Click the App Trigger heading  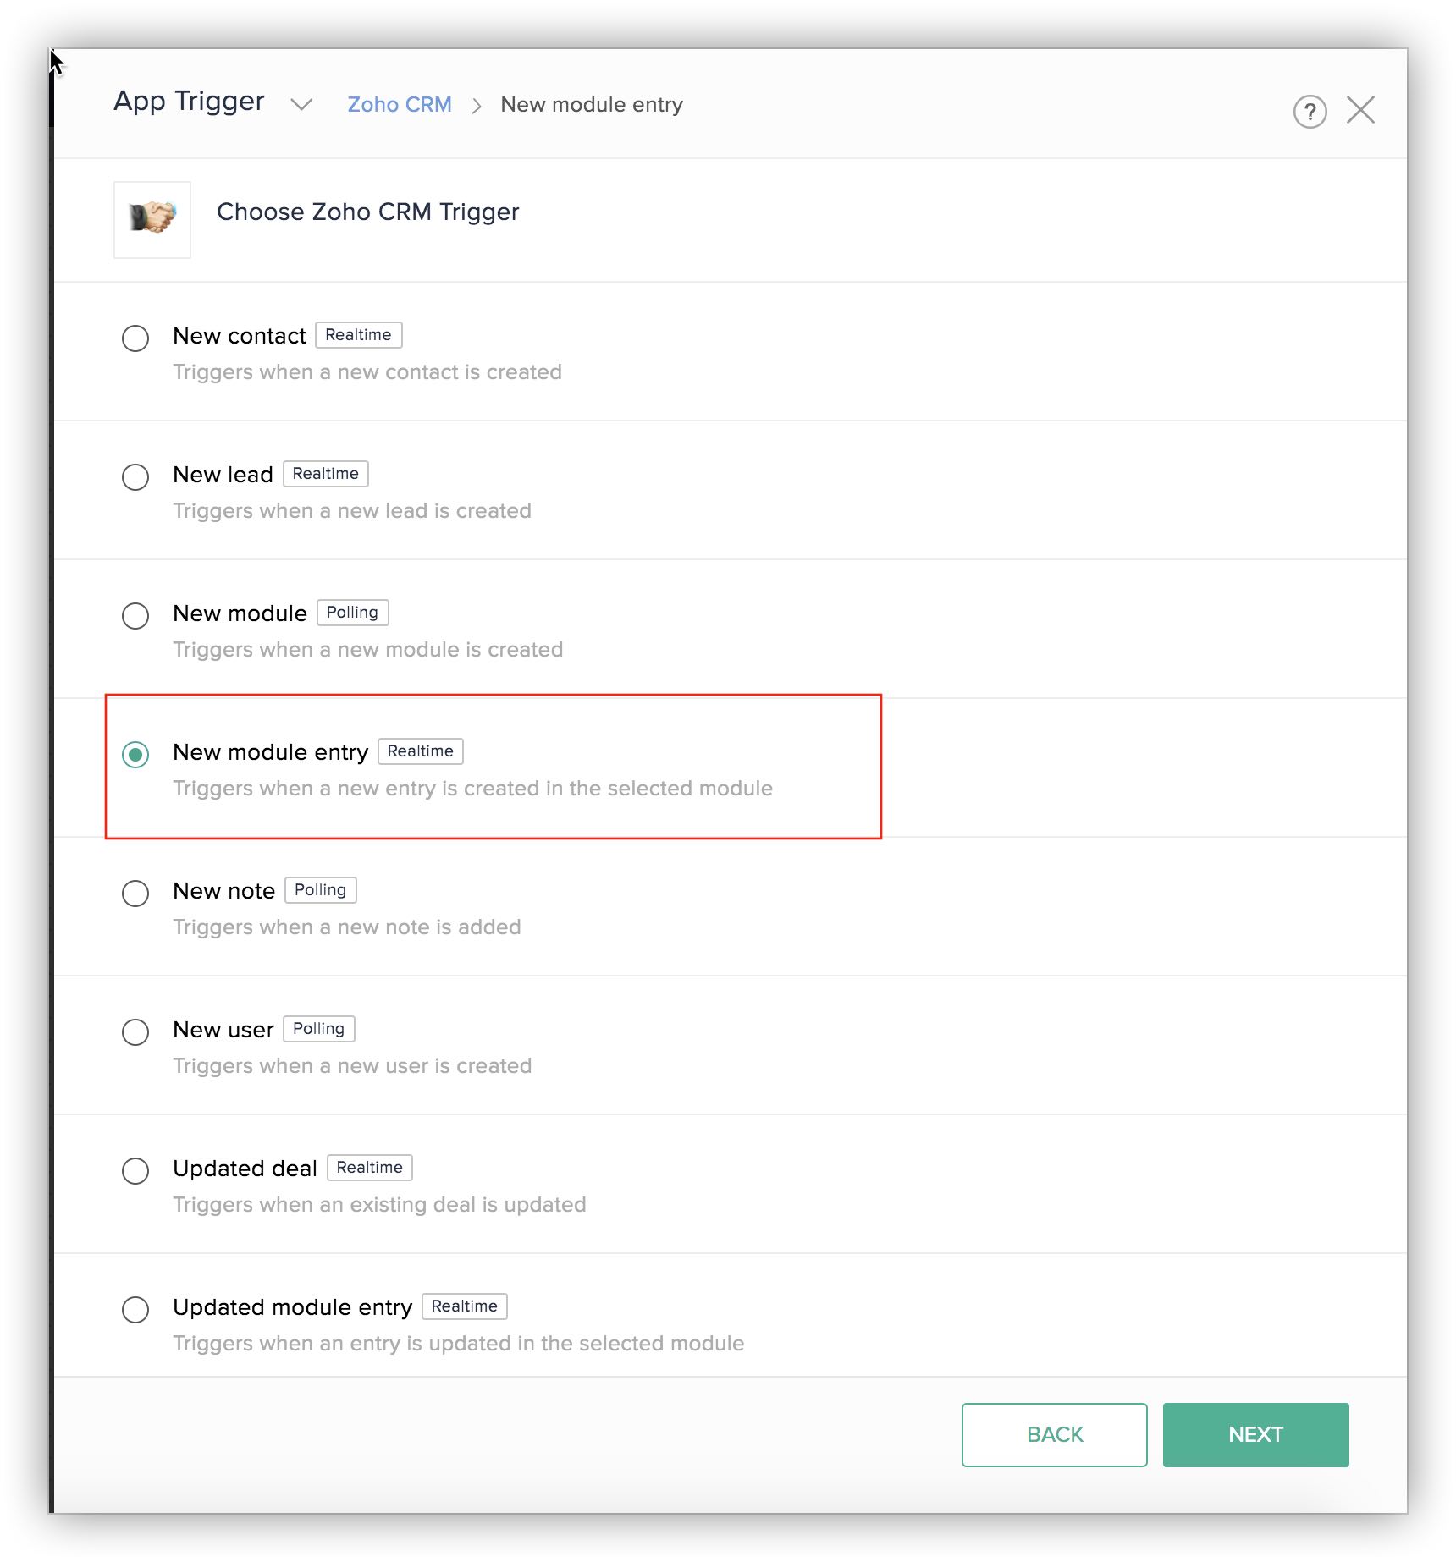coord(189,101)
